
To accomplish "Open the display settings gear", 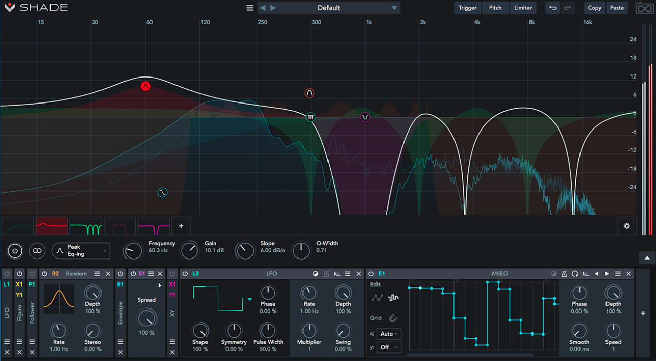I will (x=627, y=226).
